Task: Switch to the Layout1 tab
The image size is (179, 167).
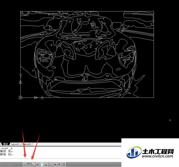Action: [15, 144]
